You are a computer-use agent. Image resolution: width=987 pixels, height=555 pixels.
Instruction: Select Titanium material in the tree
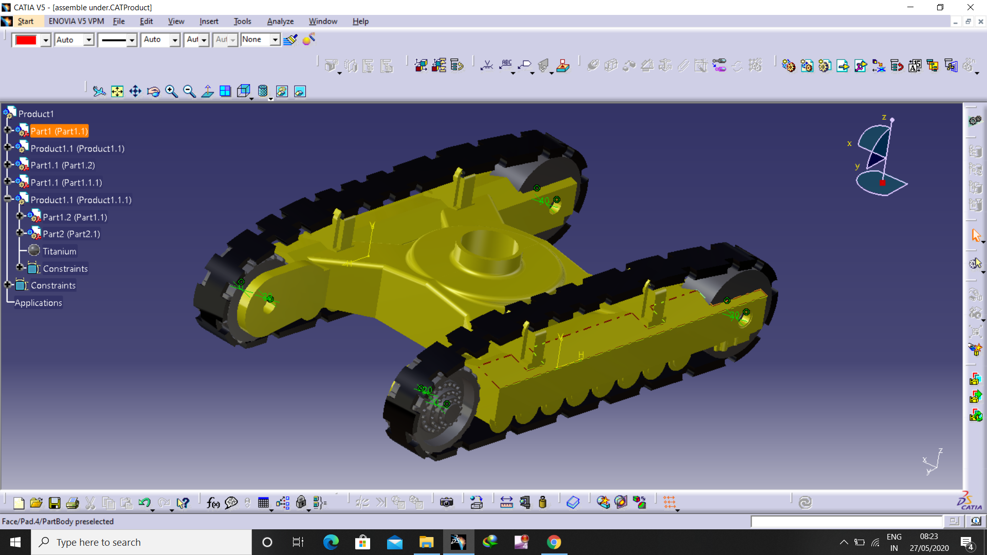coord(59,251)
